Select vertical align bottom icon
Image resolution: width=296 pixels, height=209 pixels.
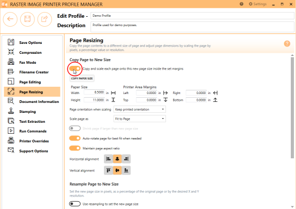[x=126, y=170]
